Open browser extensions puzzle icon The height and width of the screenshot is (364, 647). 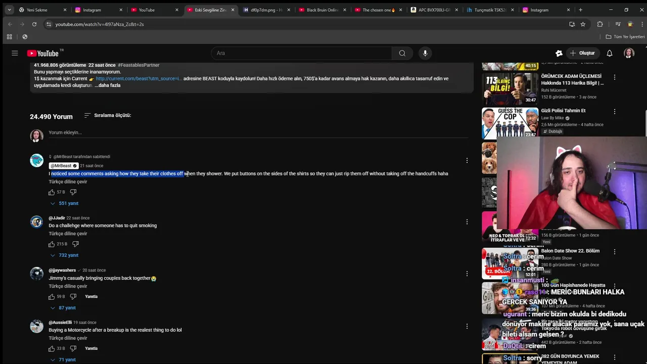pos(600,24)
